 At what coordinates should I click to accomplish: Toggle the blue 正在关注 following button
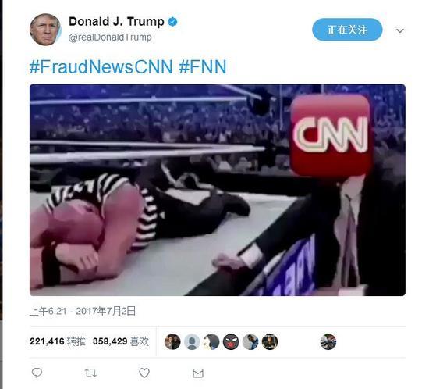pyautogui.click(x=347, y=30)
